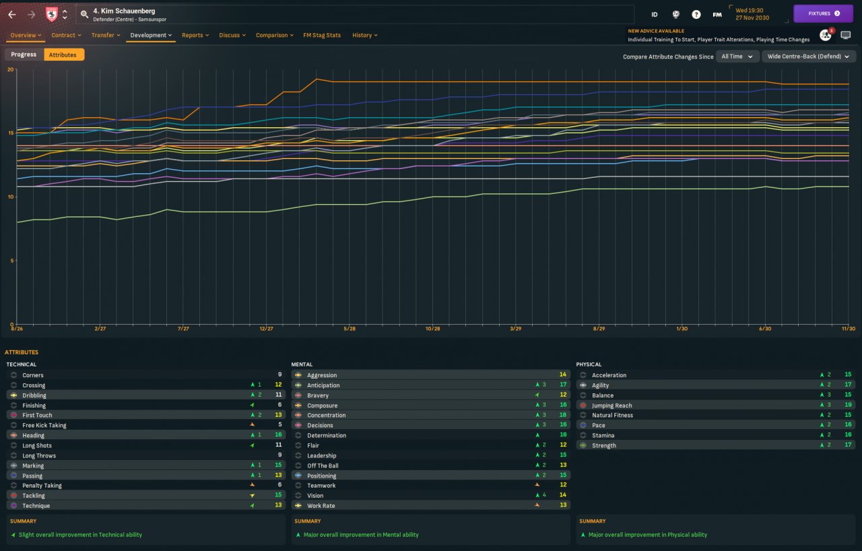This screenshot has height=551, width=862.
Task: Click the monitor display icon
Action: tap(846, 35)
